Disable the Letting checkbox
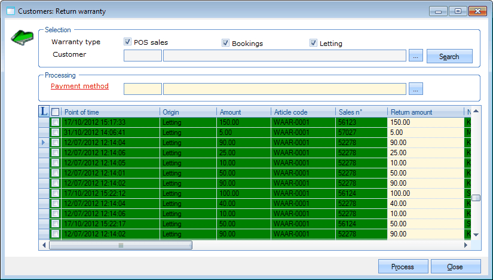Screen dimensions: 493x280 click(313, 43)
